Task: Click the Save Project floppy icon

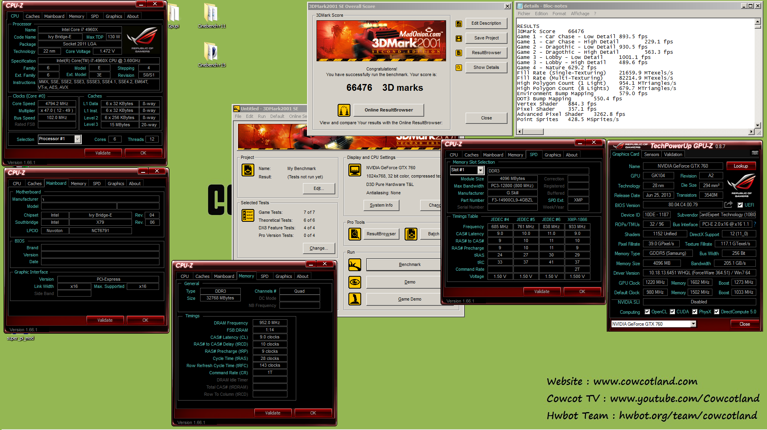Action: coord(459,39)
